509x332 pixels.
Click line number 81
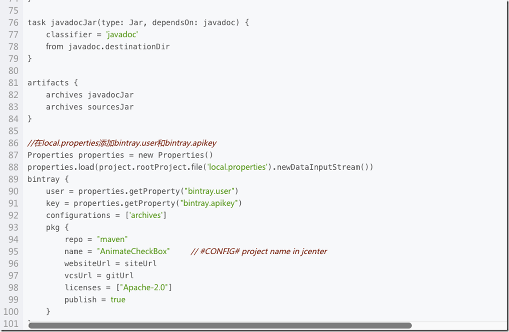(x=14, y=83)
